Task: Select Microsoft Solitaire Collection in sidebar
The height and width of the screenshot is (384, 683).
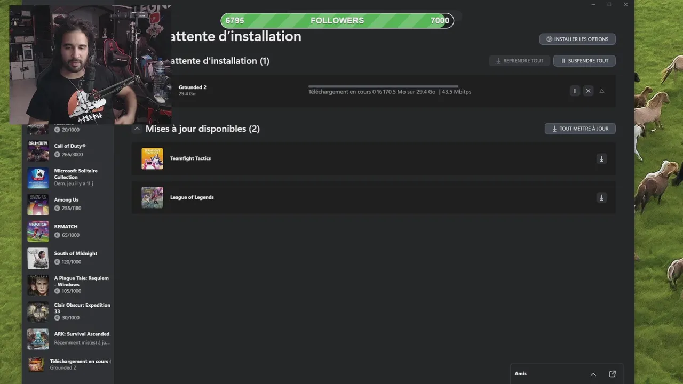Action: click(70, 178)
